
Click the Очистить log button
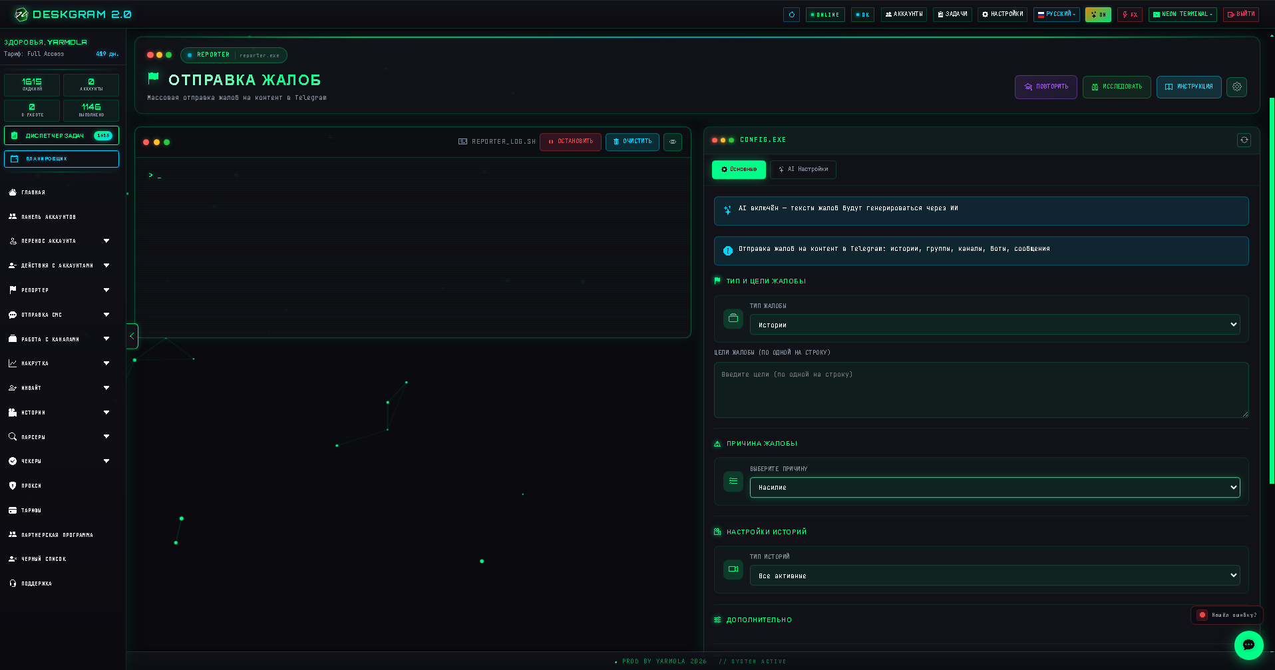(x=632, y=142)
